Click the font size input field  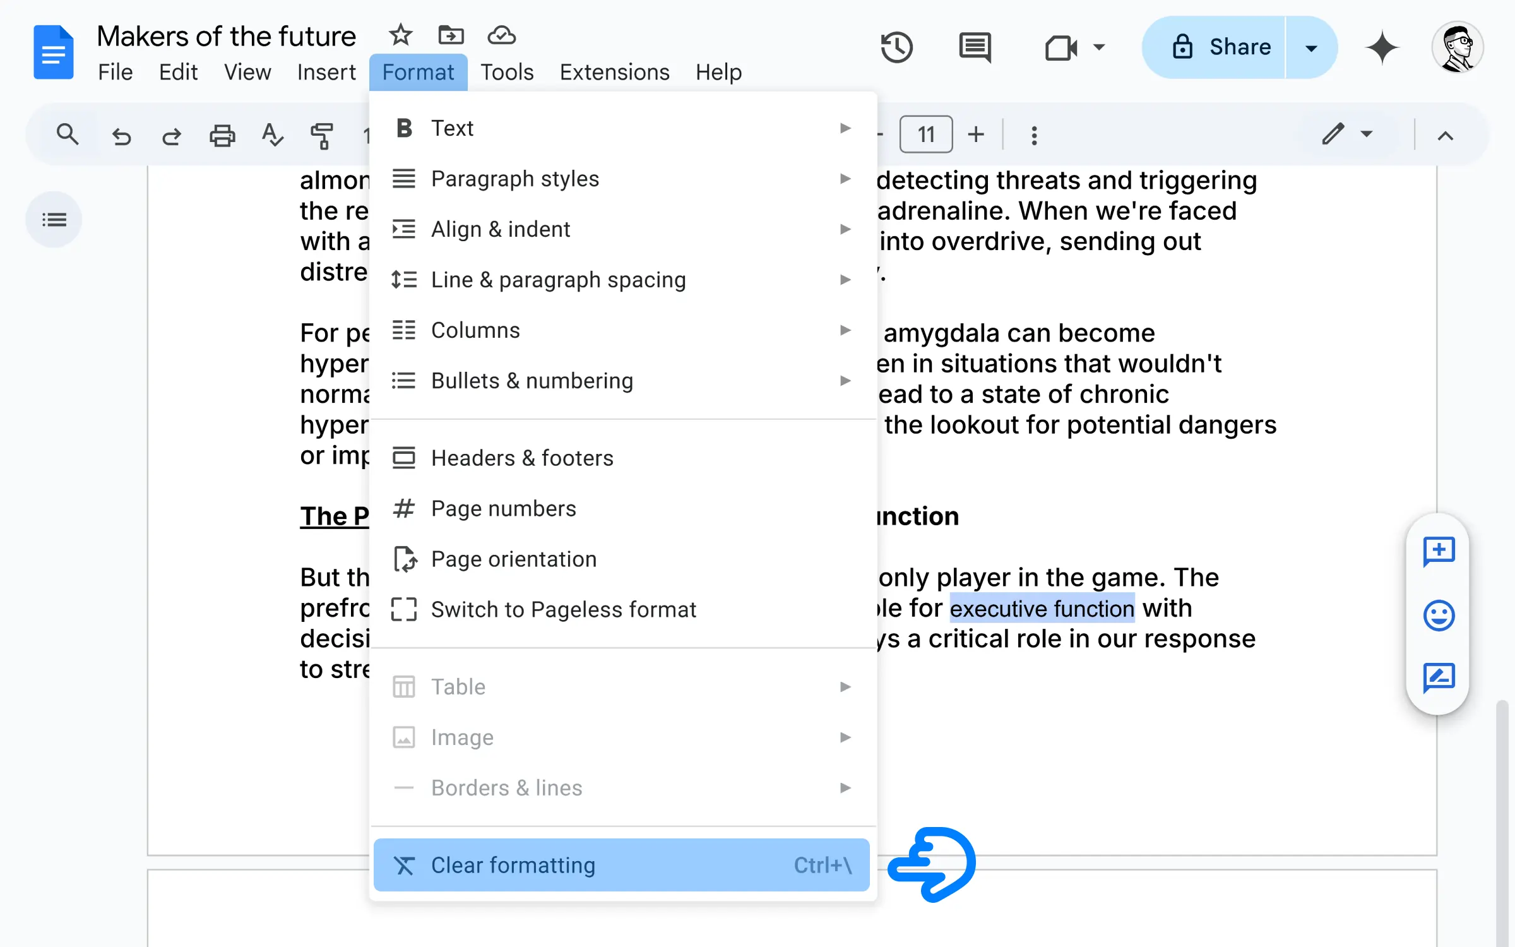point(925,134)
